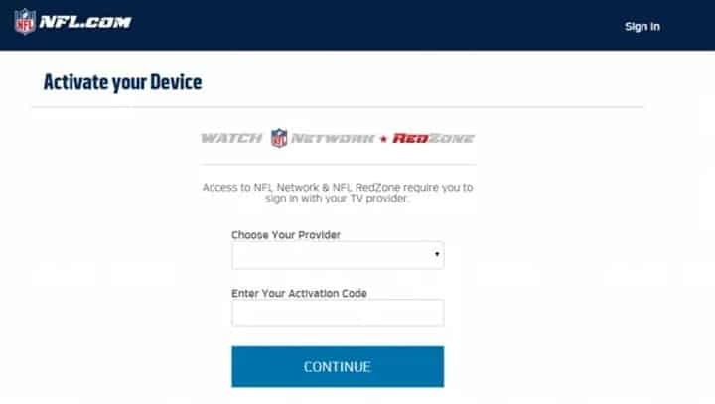Click the Enter Your Activation Code label
The image size is (715, 404).
coord(299,293)
